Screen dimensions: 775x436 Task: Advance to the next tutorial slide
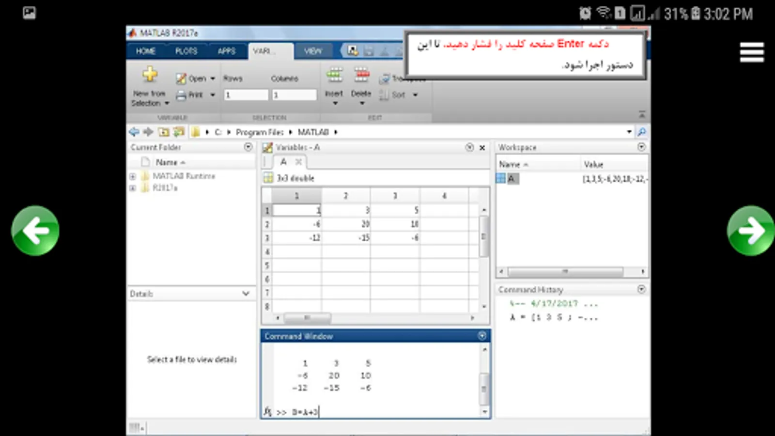pyautogui.click(x=751, y=231)
